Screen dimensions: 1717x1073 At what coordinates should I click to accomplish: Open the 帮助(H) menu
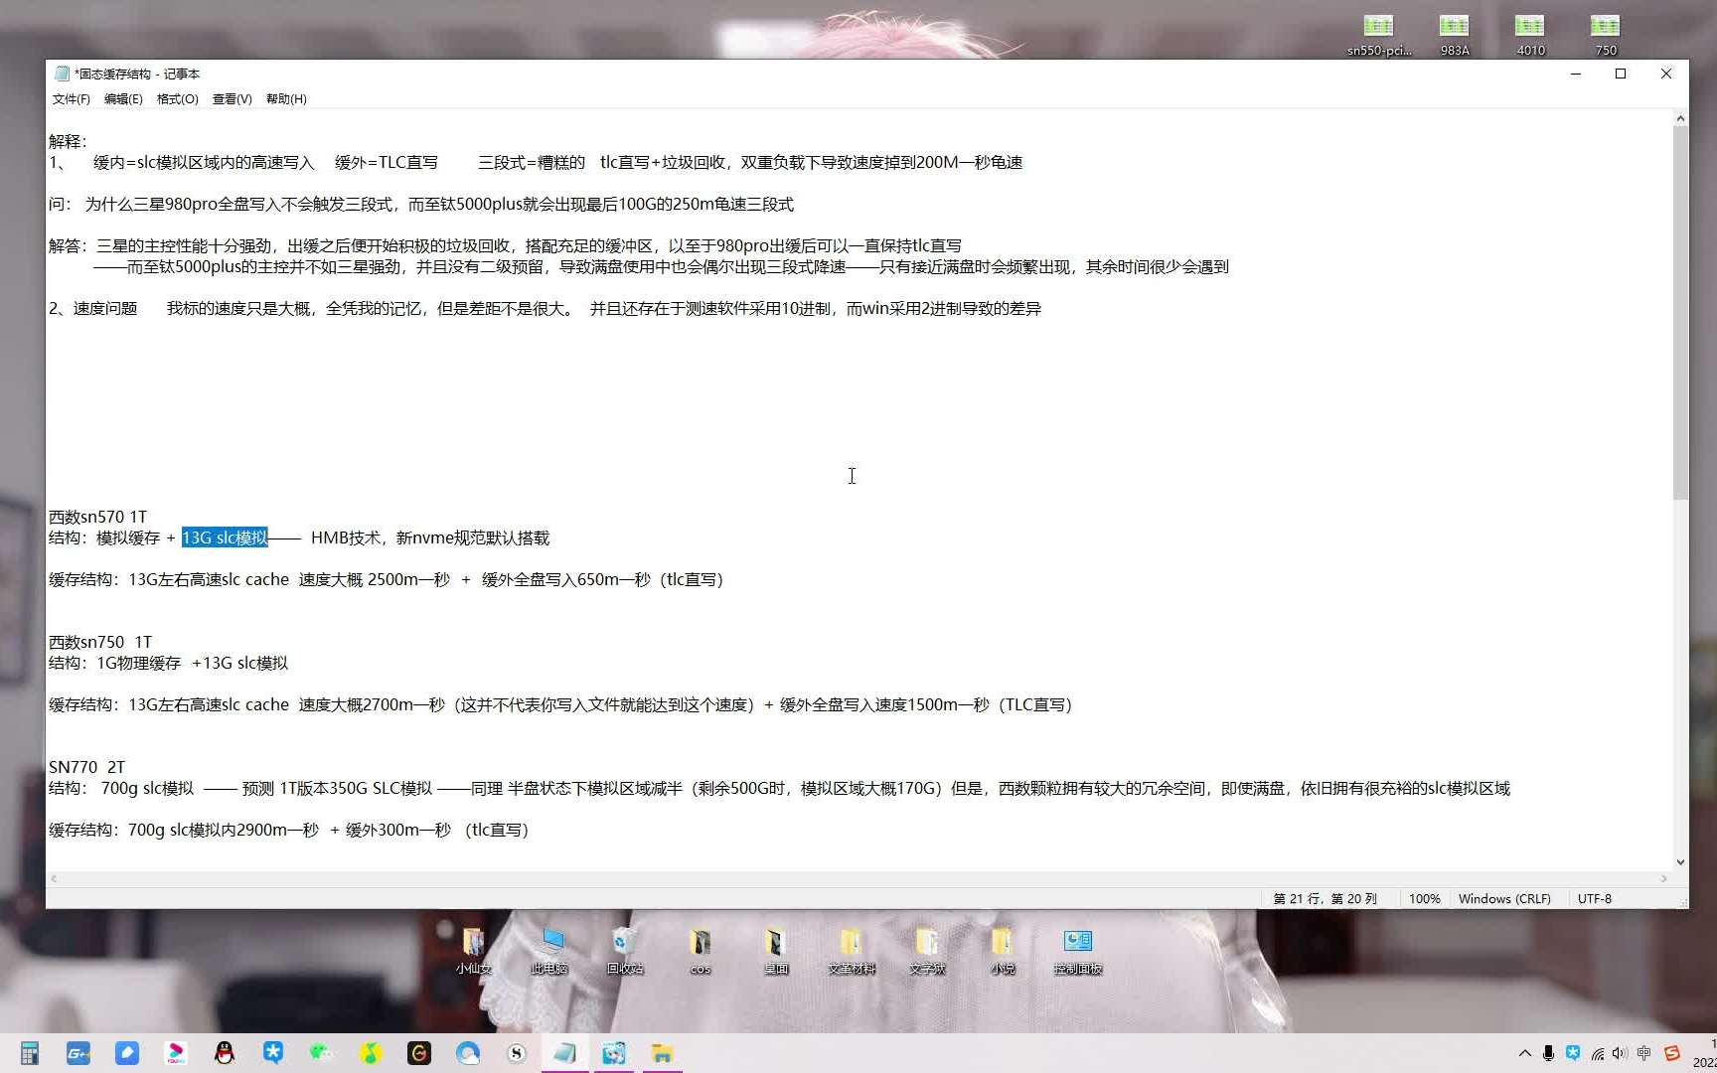(286, 99)
